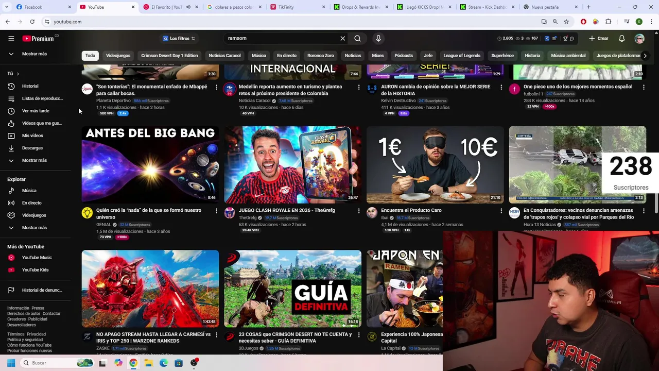Open the TheGrefg channel avatar
The width and height of the screenshot is (659, 371).
[x=230, y=213]
